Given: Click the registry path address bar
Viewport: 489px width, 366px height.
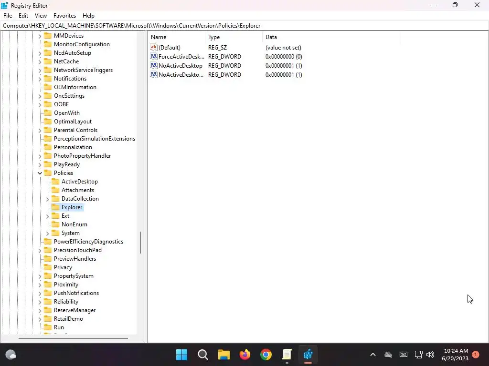Looking at the screenshot, I should tap(244, 26).
